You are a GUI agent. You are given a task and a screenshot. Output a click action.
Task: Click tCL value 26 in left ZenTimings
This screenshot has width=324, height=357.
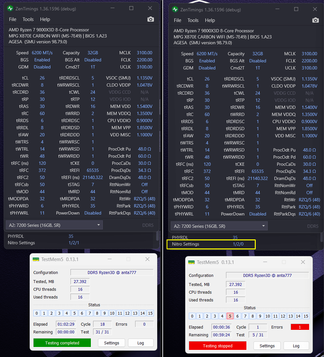click(42, 78)
